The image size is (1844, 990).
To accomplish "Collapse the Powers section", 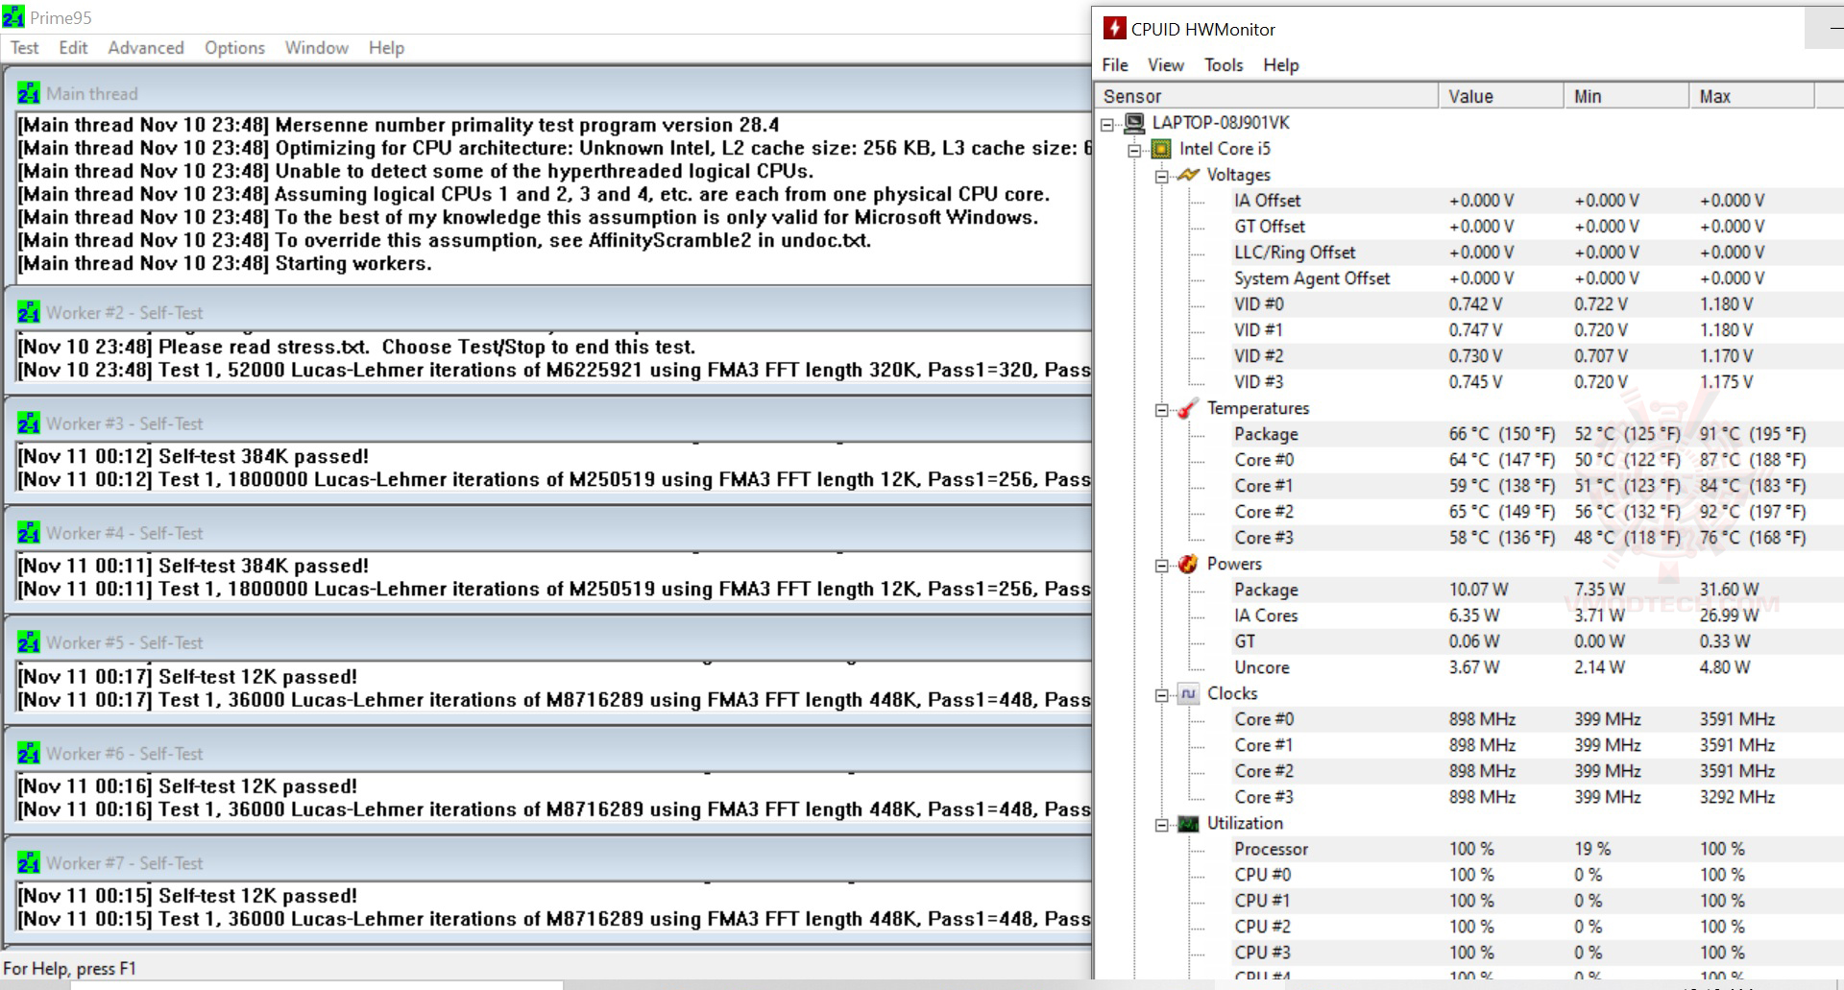I will coord(1161,566).
